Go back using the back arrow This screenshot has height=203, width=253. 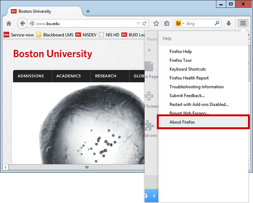tap(23, 23)
